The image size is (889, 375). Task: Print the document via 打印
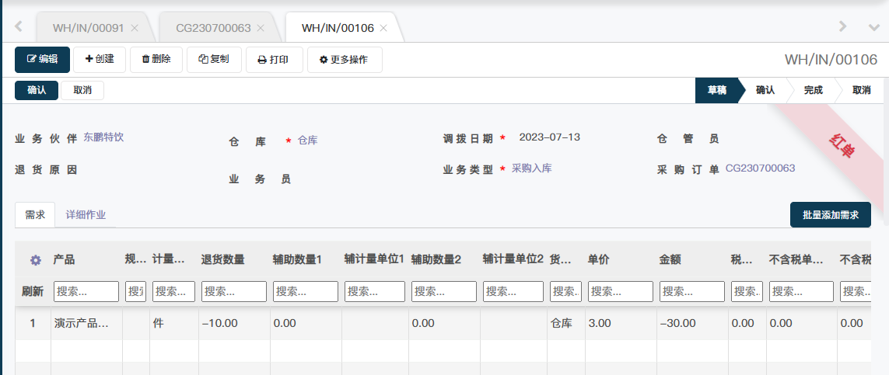(x=274, y=59)
